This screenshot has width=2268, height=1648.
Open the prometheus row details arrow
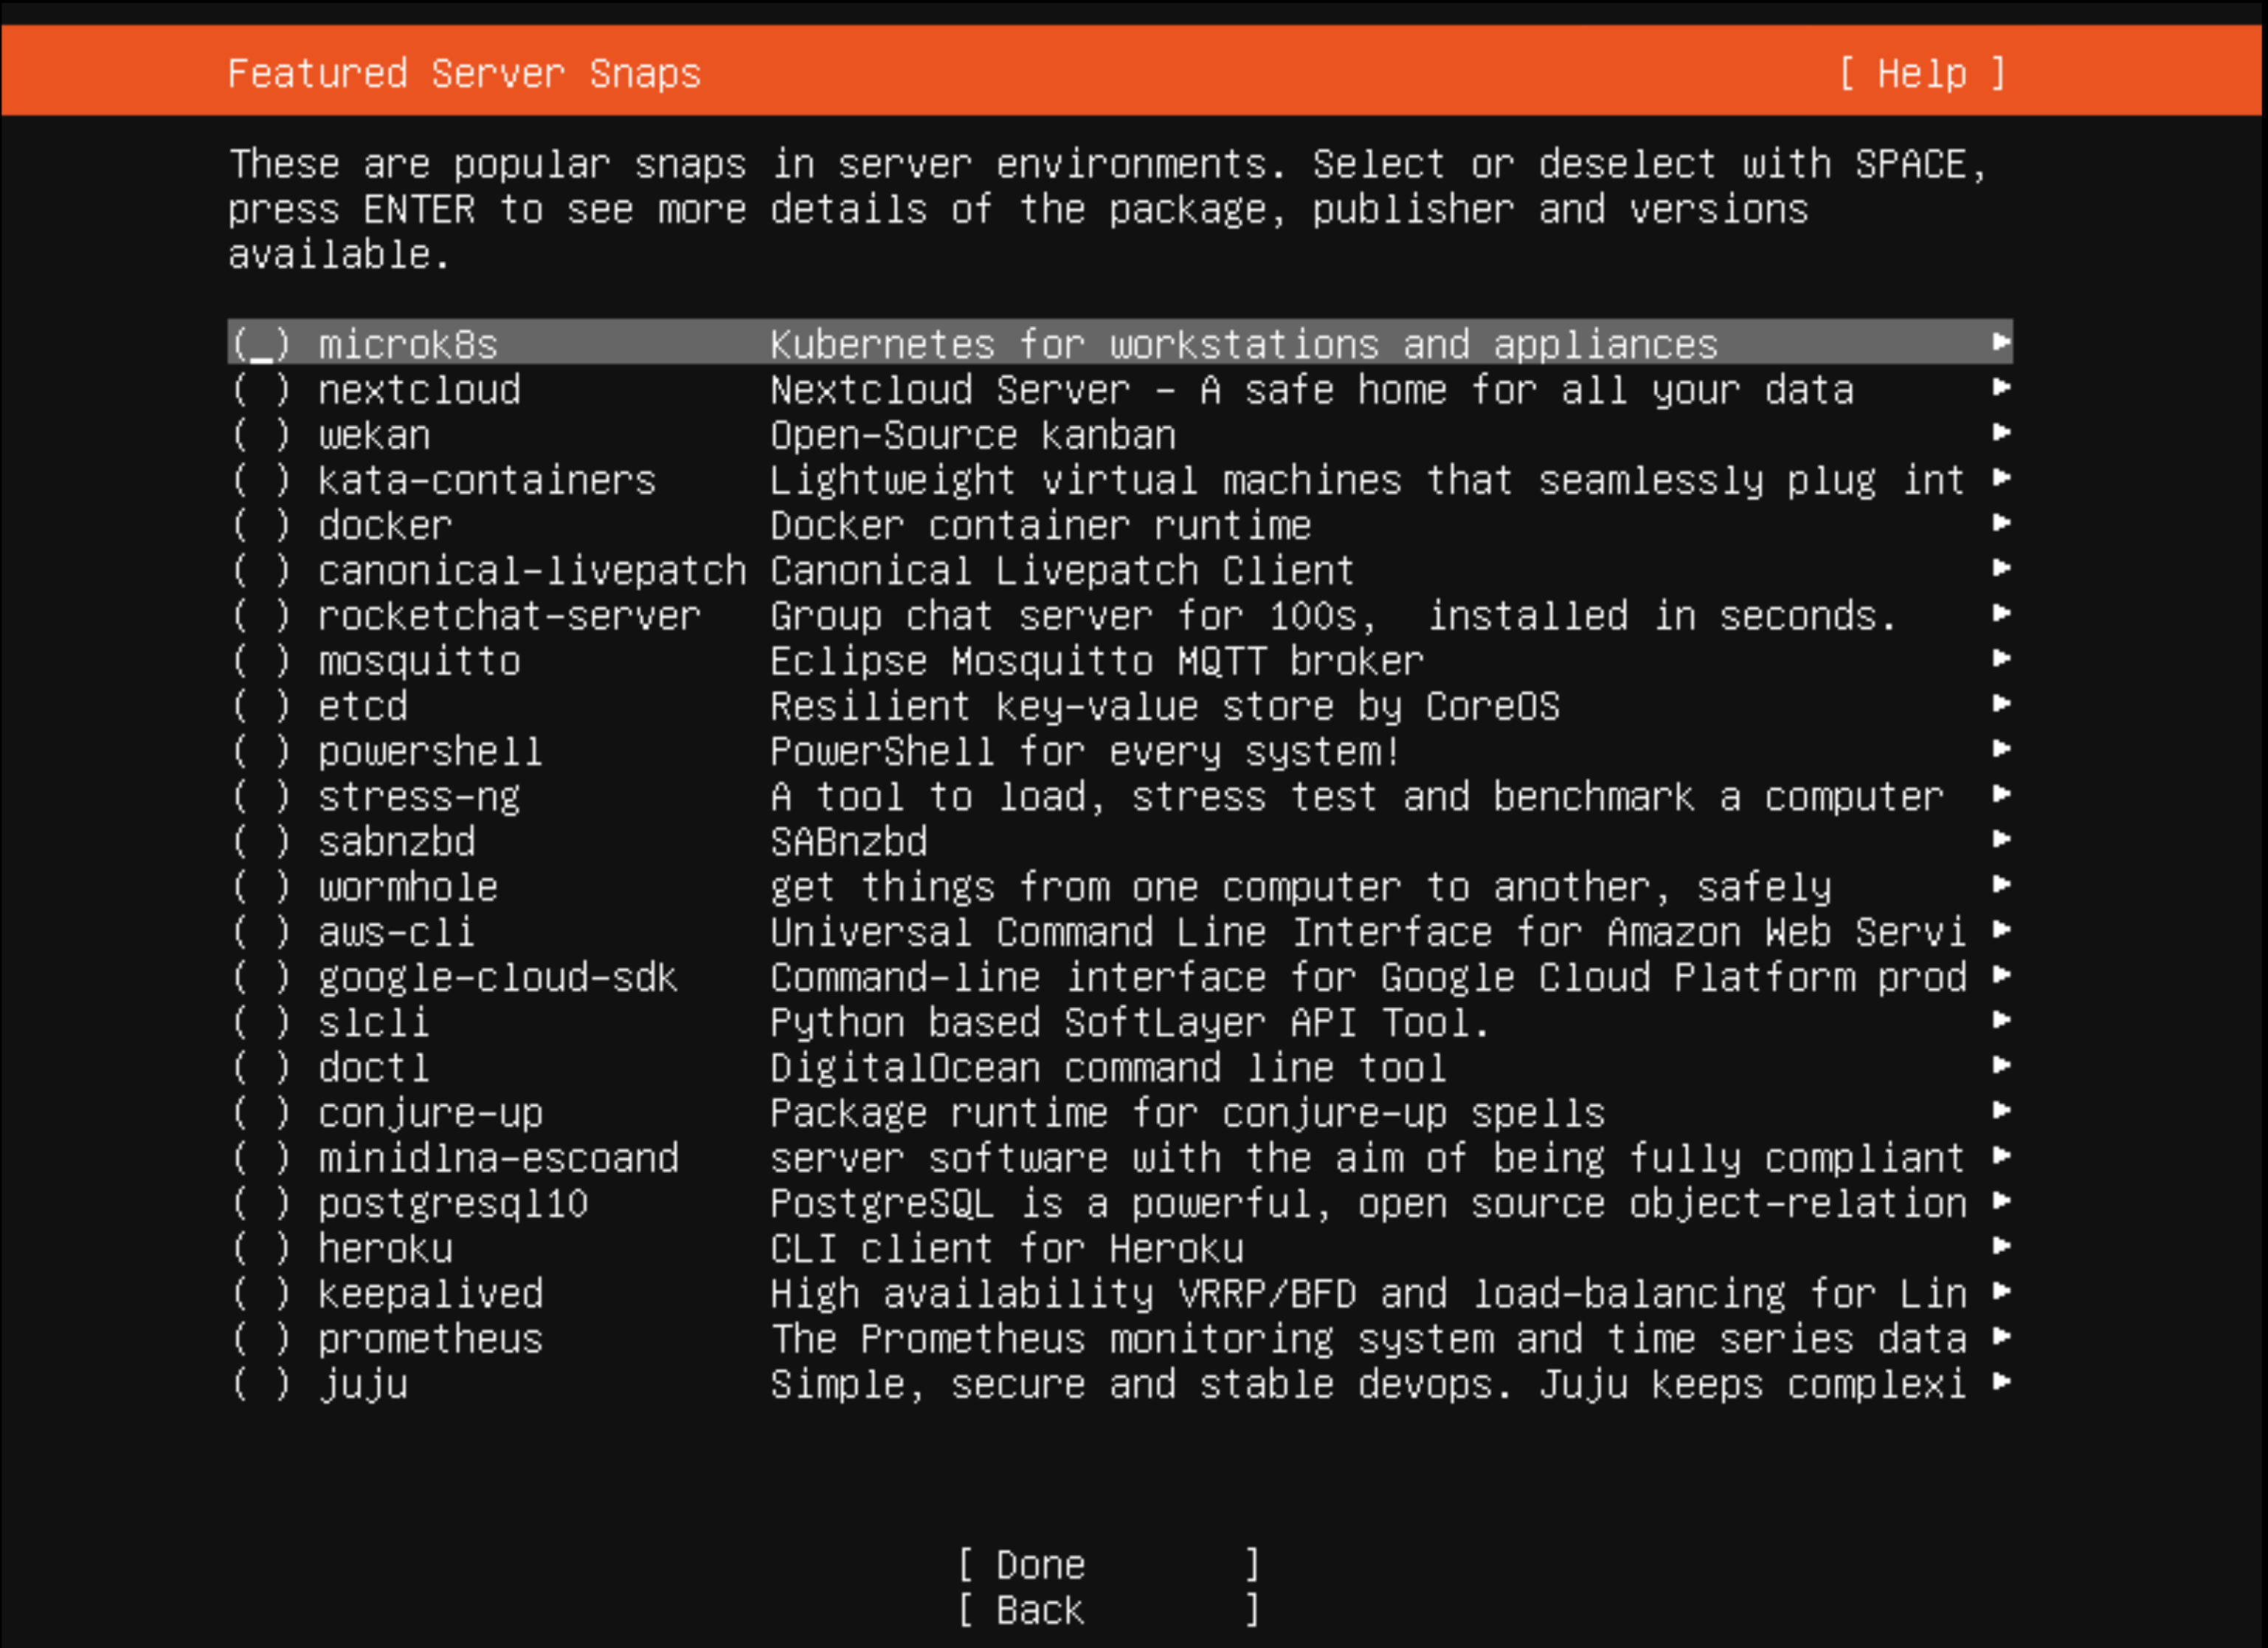pos(2001,1336)
